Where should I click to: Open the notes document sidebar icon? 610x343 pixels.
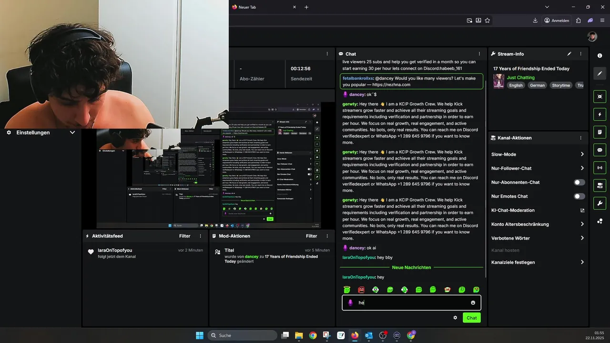600,132
